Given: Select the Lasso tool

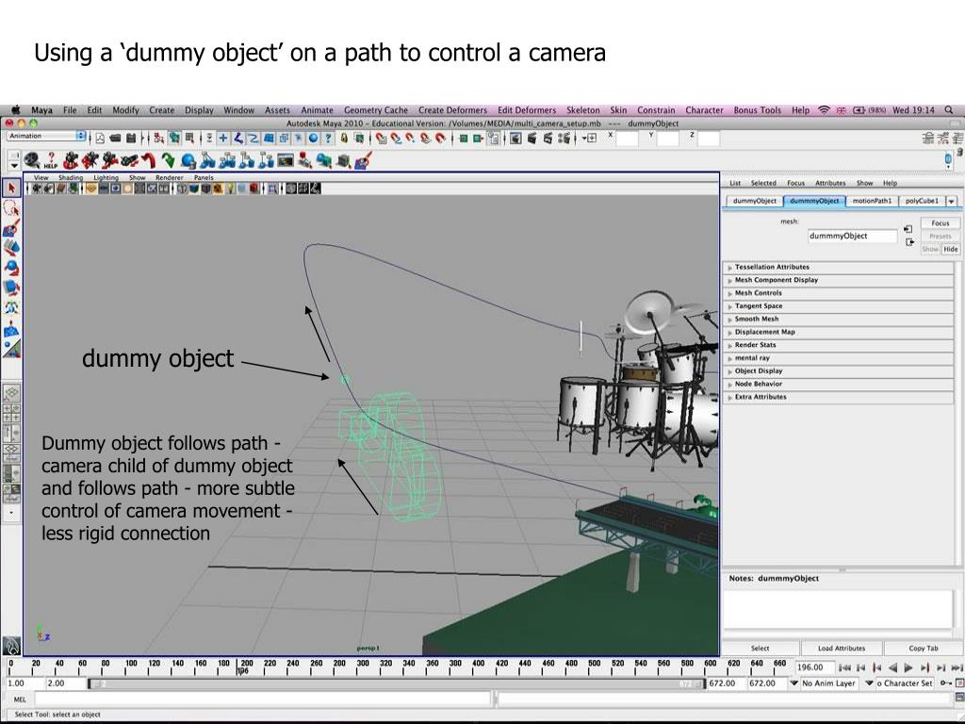Looking at the screenshot, I should click(x=11, y=208).
